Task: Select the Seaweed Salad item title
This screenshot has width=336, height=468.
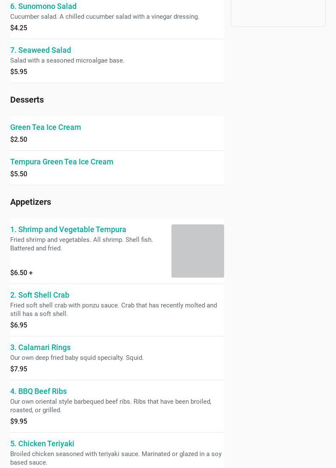Action: 40,50
